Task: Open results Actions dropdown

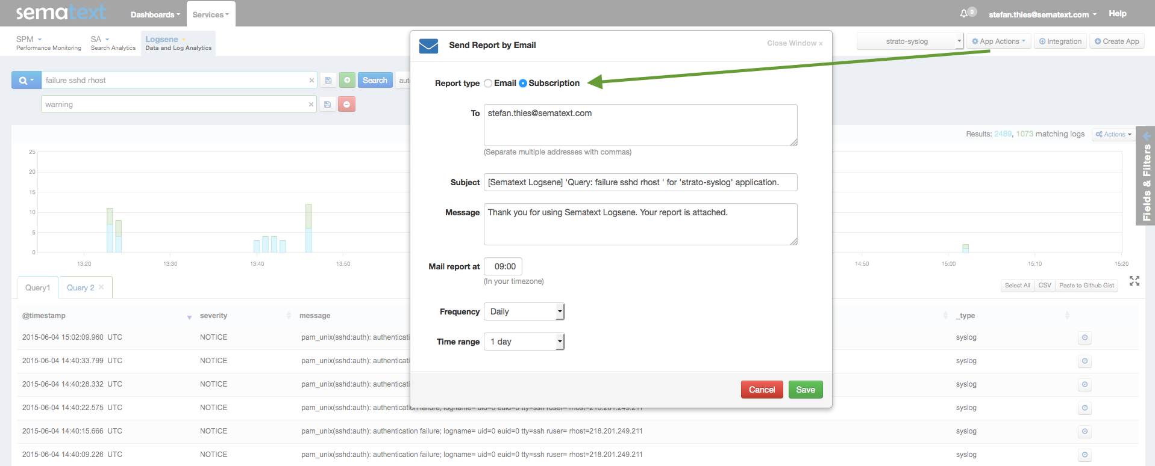Action: [x=1113, y=134]
